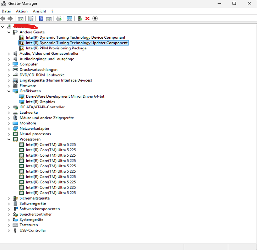Click the Sicherheitsgeräte label
257x250 pixels.
click(34, 198)
